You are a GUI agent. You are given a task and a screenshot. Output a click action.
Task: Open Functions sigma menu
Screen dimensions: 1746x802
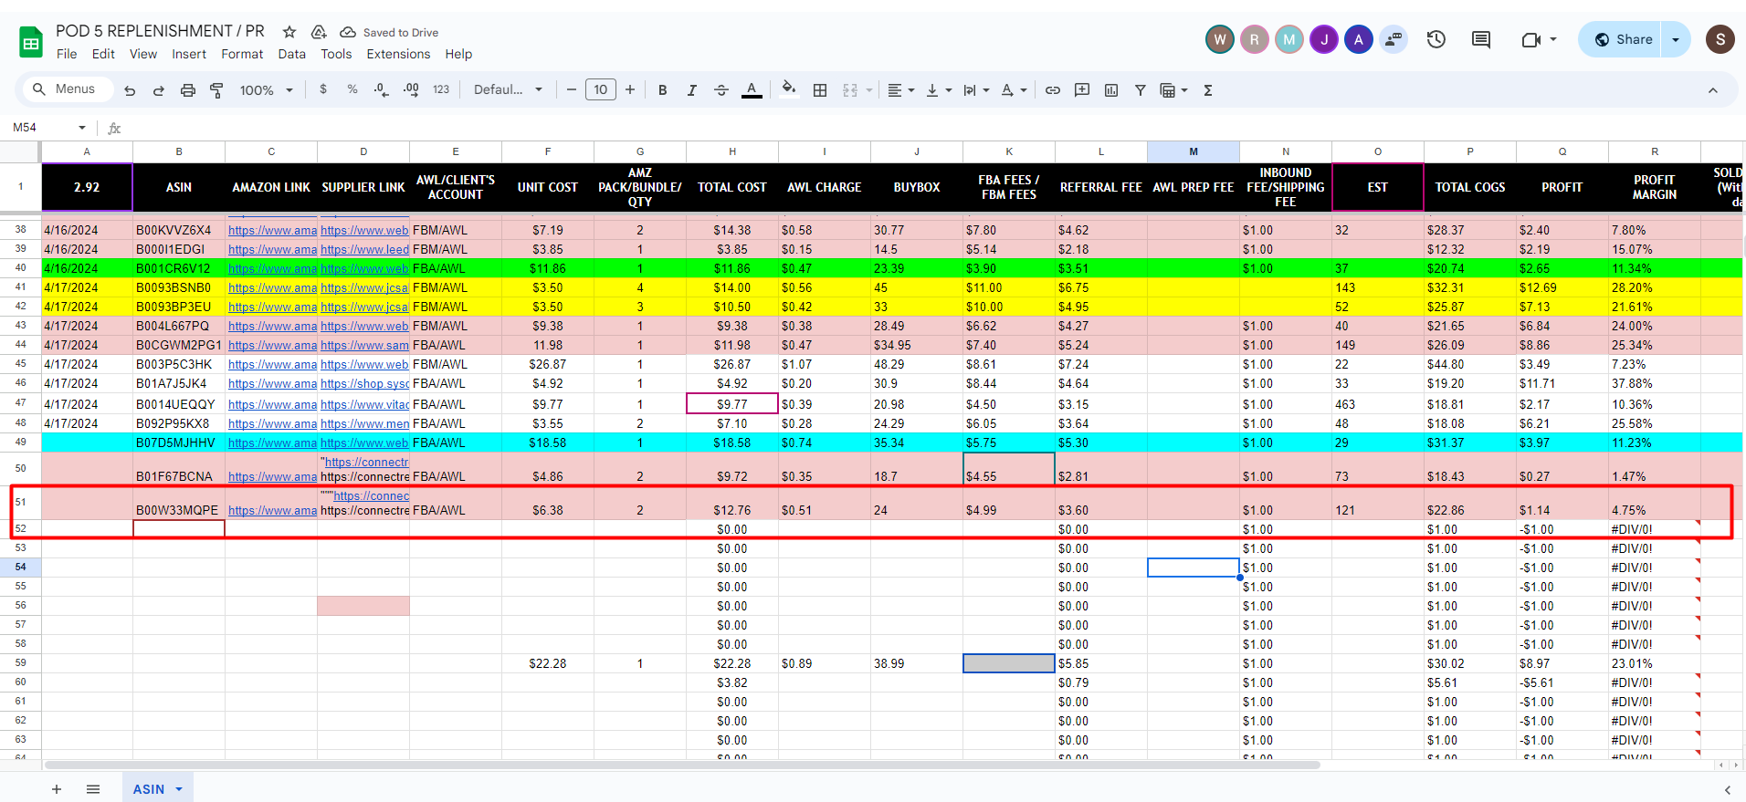click(1208, 90)
